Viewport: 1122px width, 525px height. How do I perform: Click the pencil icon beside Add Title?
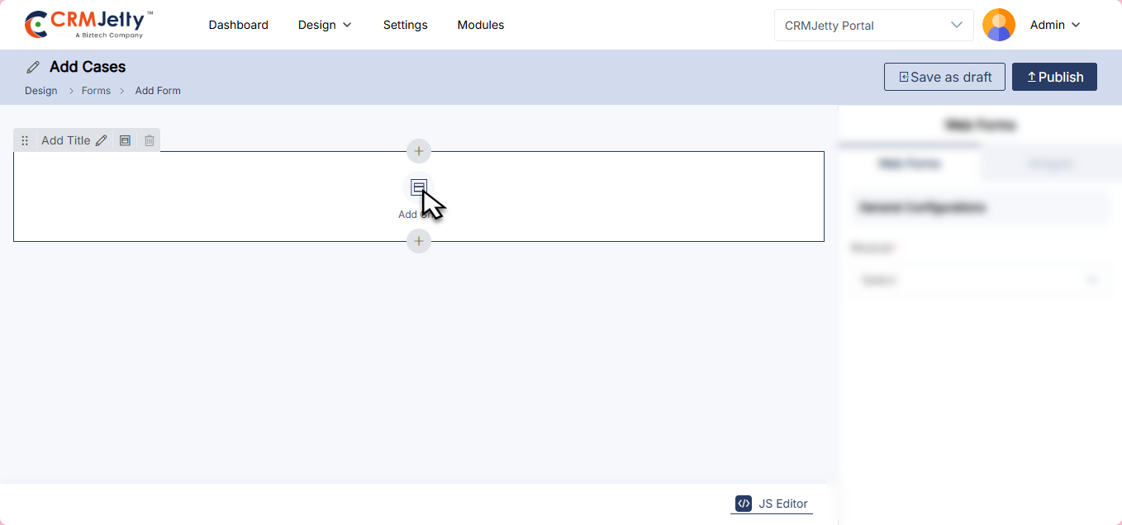pyautogui.click(x=101, y=141)
